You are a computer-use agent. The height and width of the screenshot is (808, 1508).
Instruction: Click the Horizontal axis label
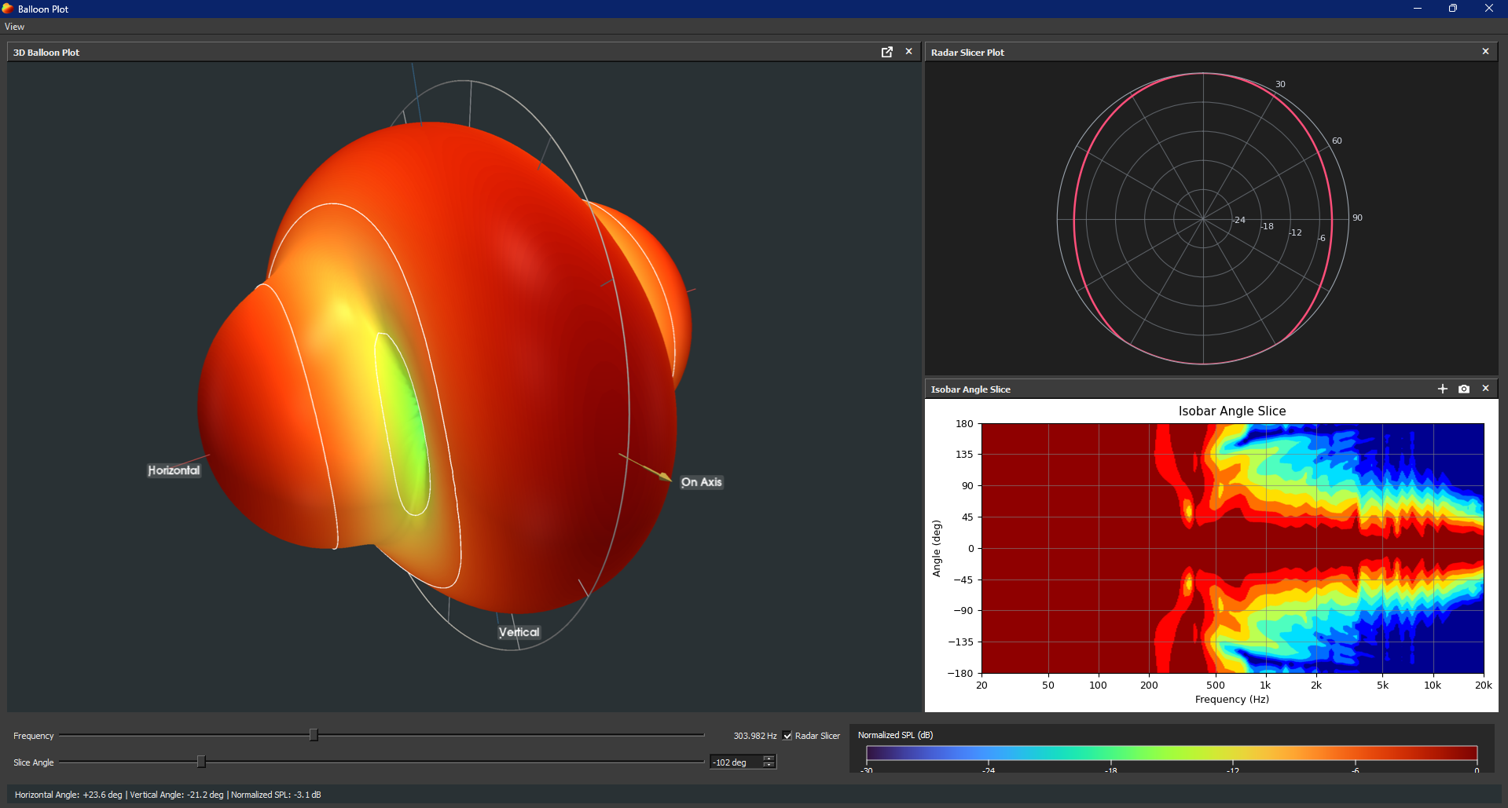point(174,470)
